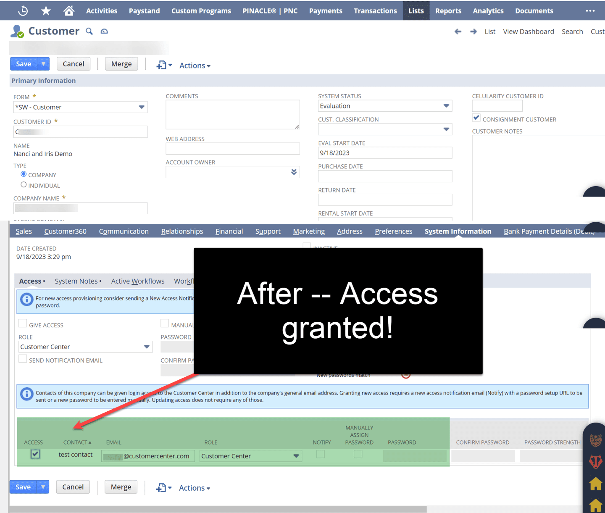Check the Give Access checkbox
Screen dimensions: 605x513
[23, 323]
